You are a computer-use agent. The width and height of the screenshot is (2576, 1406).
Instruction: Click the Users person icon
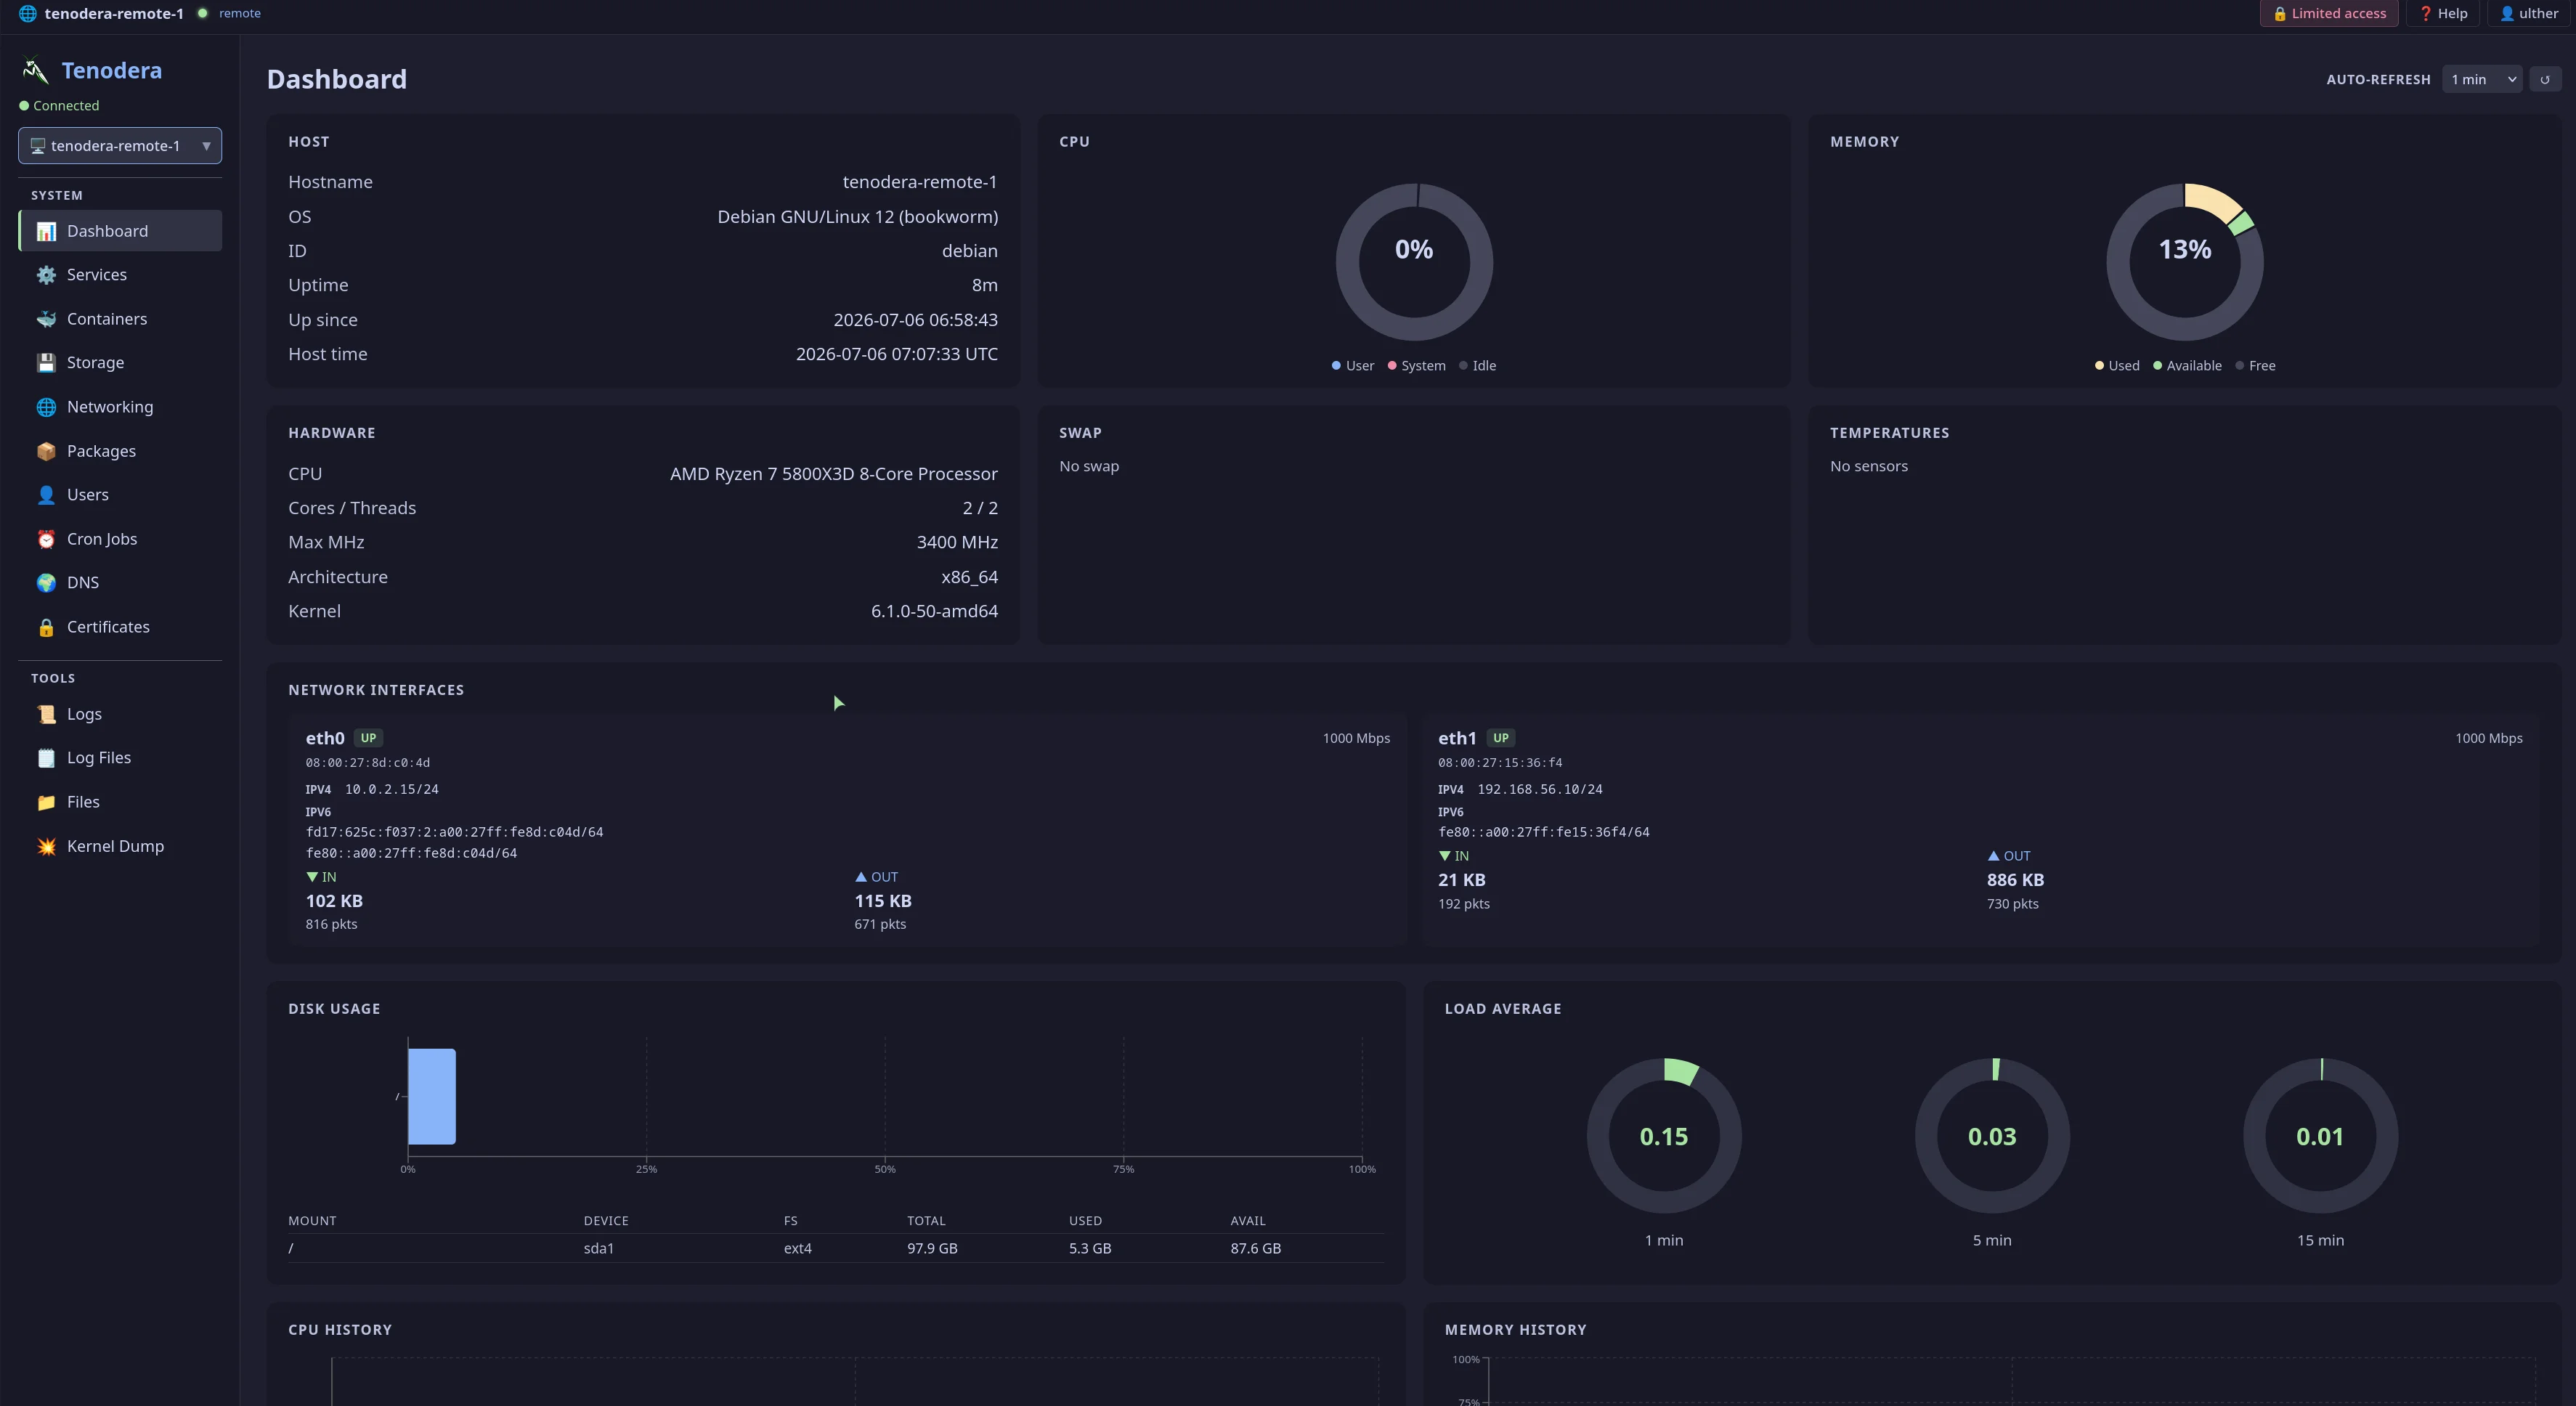pyautogui.click(x=46, y=495)
